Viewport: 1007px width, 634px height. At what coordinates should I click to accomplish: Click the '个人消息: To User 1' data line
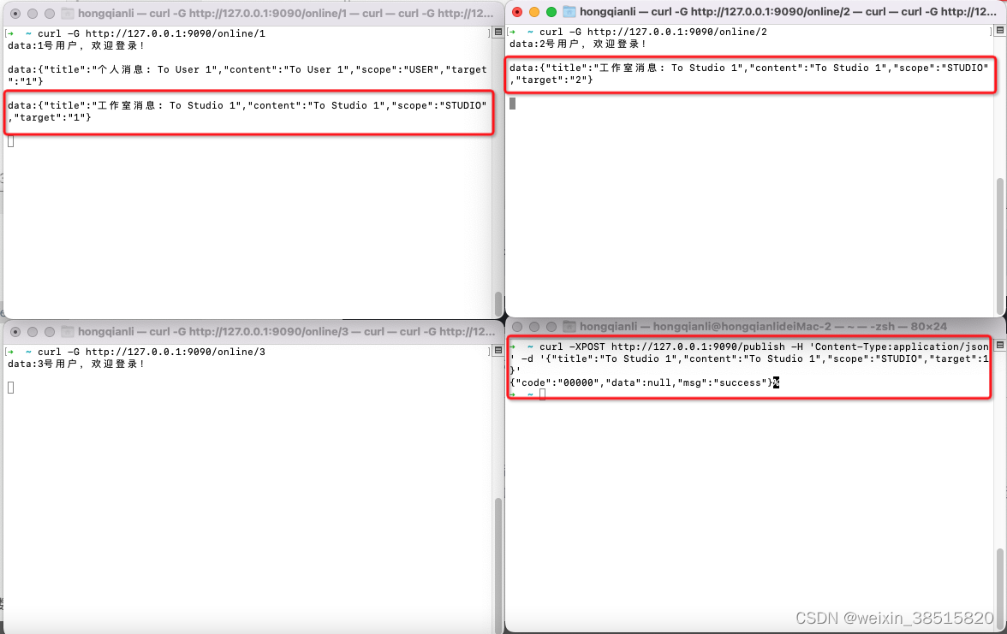pos(247,75)
